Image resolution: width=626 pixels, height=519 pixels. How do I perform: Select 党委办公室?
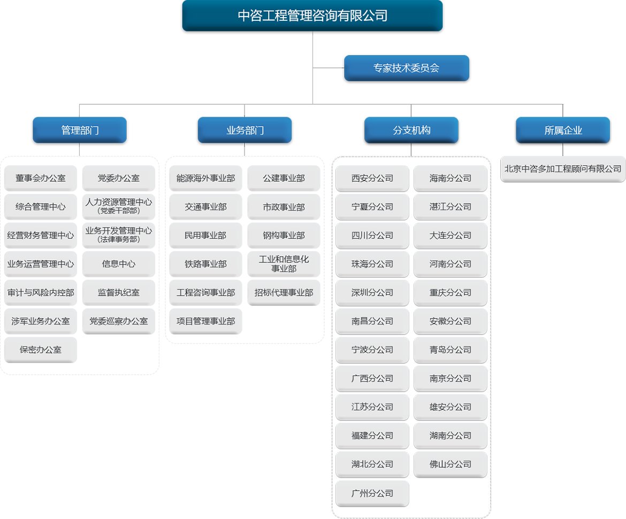(x=119, y=179)
